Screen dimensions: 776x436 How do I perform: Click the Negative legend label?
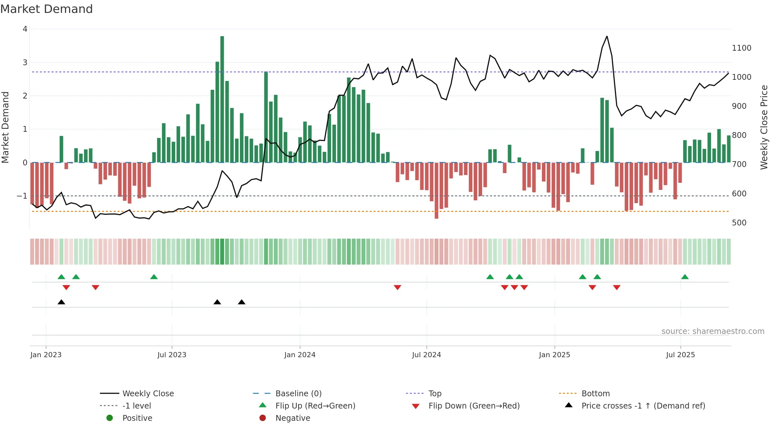point(293,418)
